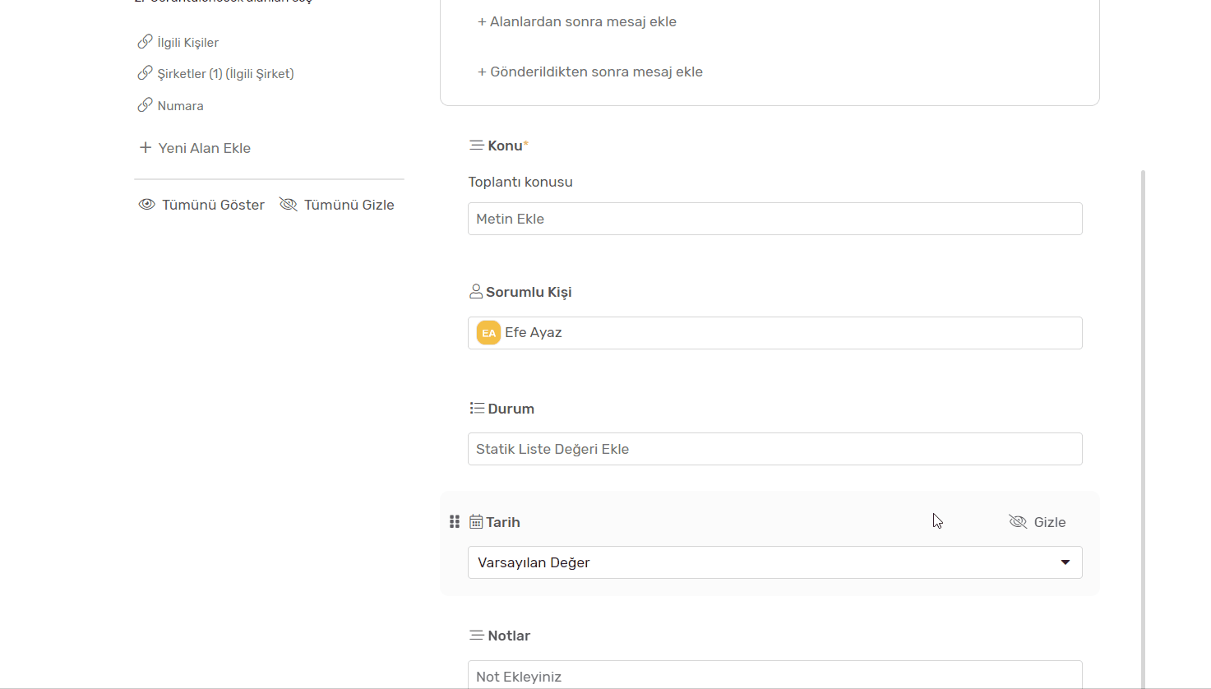Click the calendar icon next to Tarih
This screenshot has height=689, width=1211.
tap(476, 522)
